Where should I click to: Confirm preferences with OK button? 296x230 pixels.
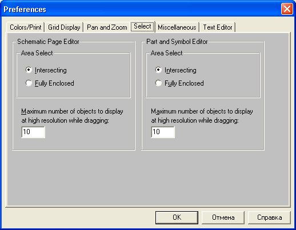pyautogui.click(x=177, y=217)
